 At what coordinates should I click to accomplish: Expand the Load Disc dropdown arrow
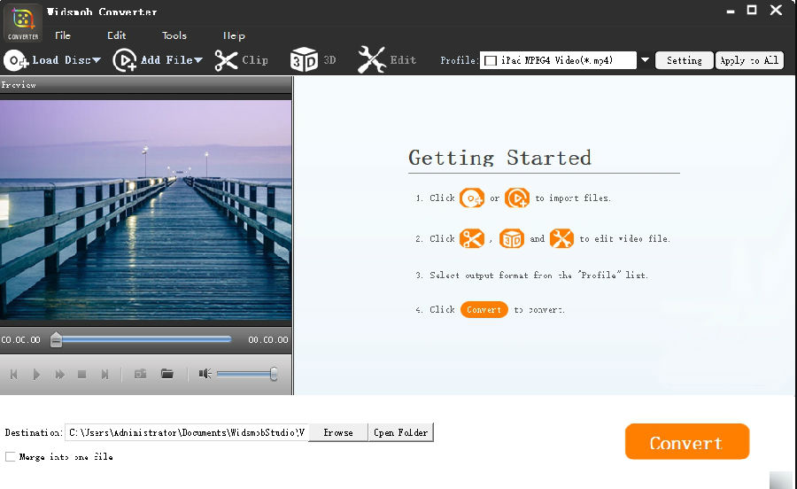(x=97, y=60)
